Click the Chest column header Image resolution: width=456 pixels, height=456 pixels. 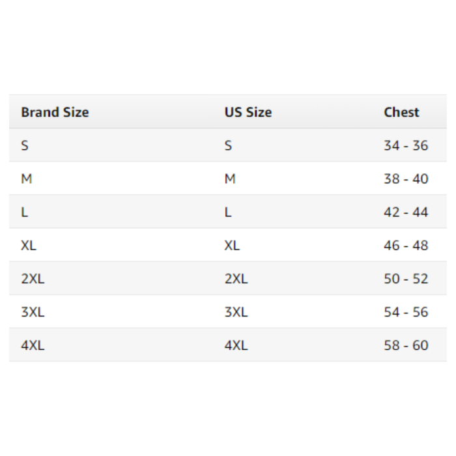401,112
